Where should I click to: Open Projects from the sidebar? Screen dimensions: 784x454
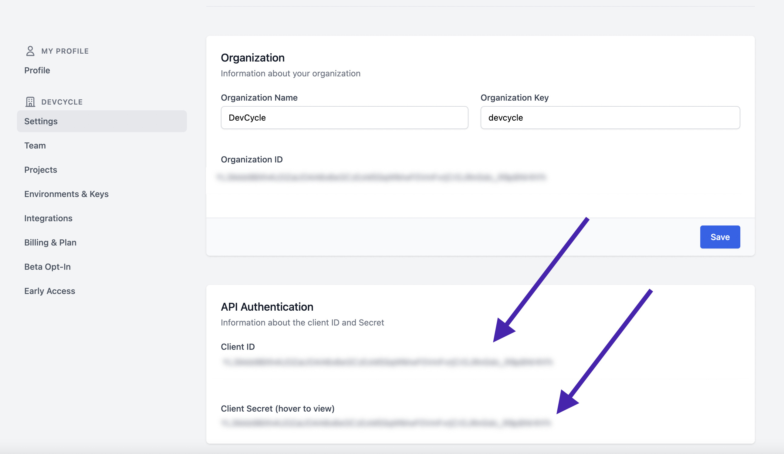click(x=40, y=170)
